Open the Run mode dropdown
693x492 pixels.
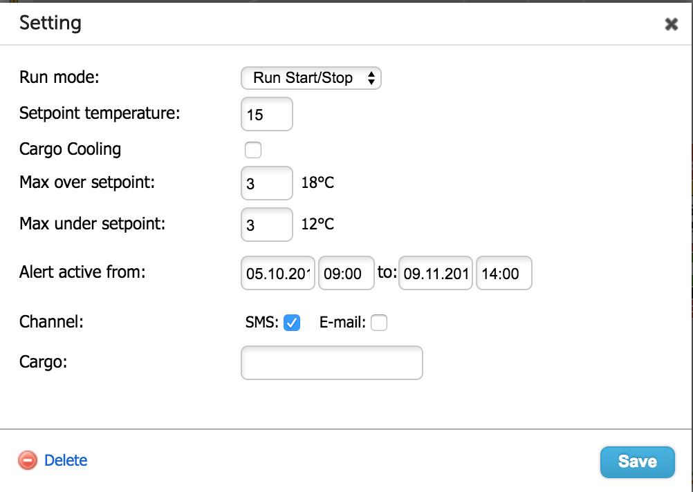click(x=311, y=78)
